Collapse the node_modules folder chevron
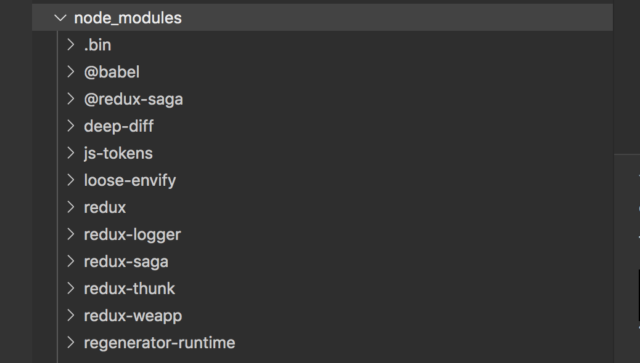The height and width of the screenshot is (363, 640). [60, 18]
